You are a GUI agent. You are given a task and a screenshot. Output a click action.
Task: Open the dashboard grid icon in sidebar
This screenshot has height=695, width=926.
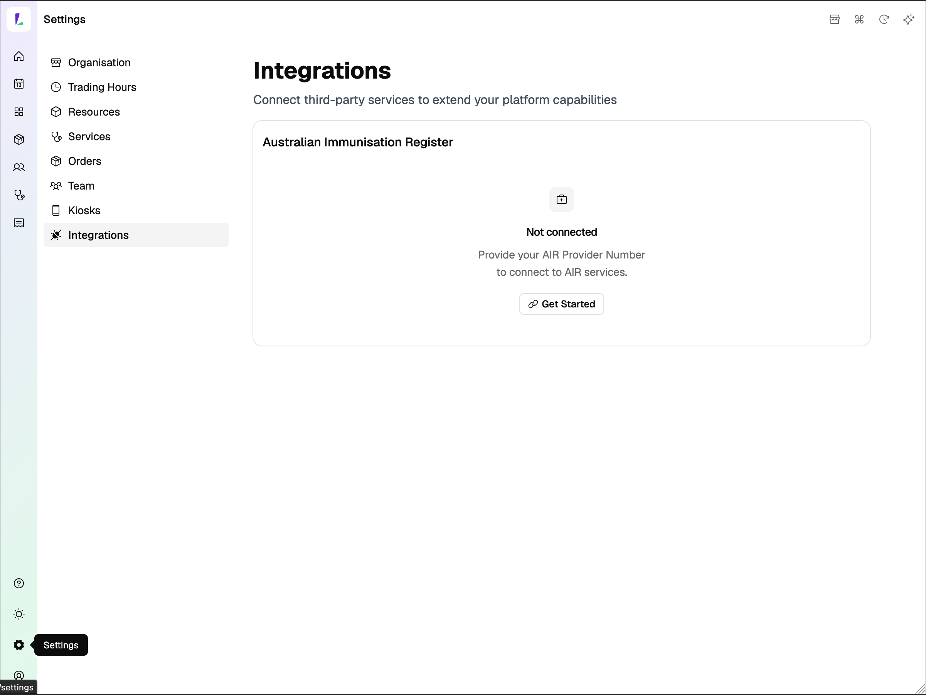click(19, 112)
